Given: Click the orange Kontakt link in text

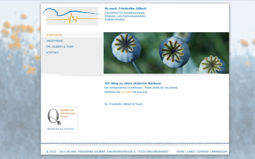Looking at the screenshot, I should pyautogui.click(x=126, y=92).
